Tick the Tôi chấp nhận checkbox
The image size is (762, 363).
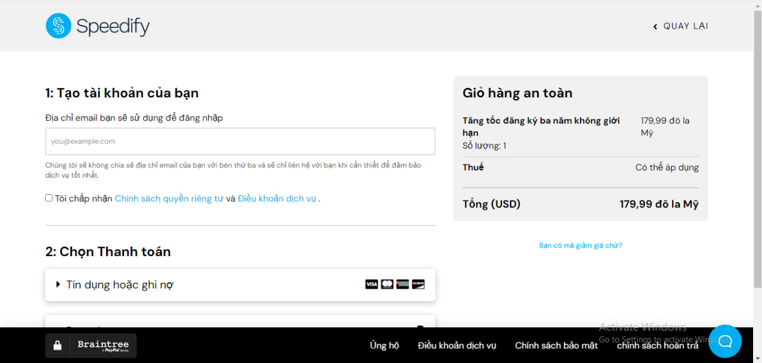coord(49,198)
